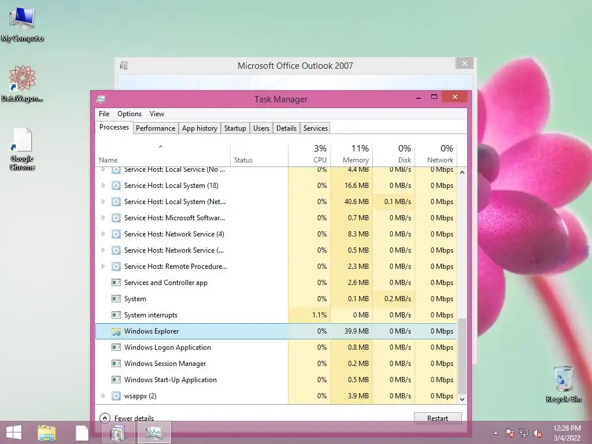Show hidden system tray icons

(495, 433)
